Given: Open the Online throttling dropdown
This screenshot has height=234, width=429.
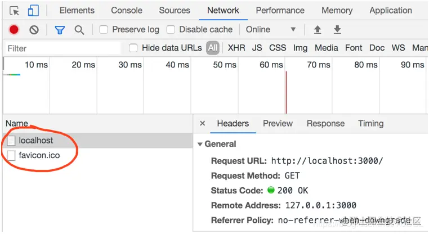Looking at the screenshot, I should (x=271, y=29).
